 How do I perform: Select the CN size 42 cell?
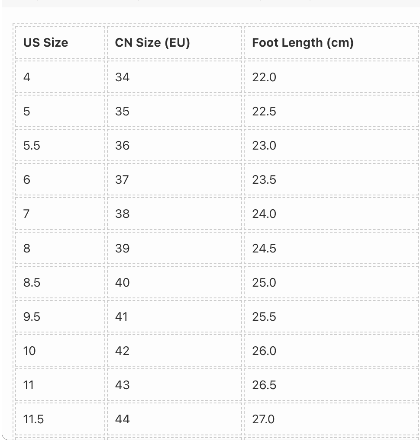pyautogui.click(x=174, y=351)
